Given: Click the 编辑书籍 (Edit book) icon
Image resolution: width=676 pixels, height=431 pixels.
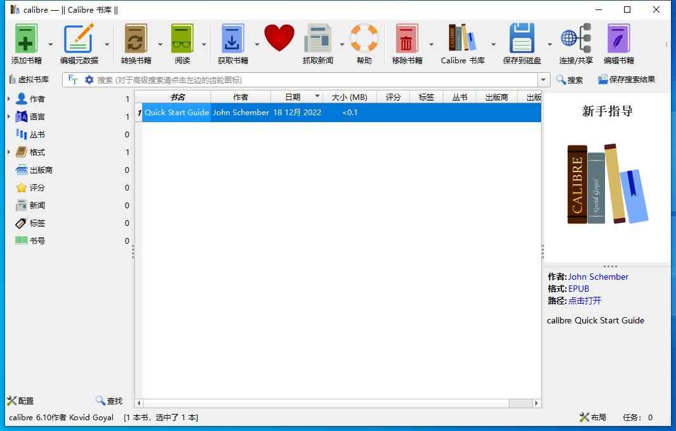Looking at the screenshot, I should [618, 38].
